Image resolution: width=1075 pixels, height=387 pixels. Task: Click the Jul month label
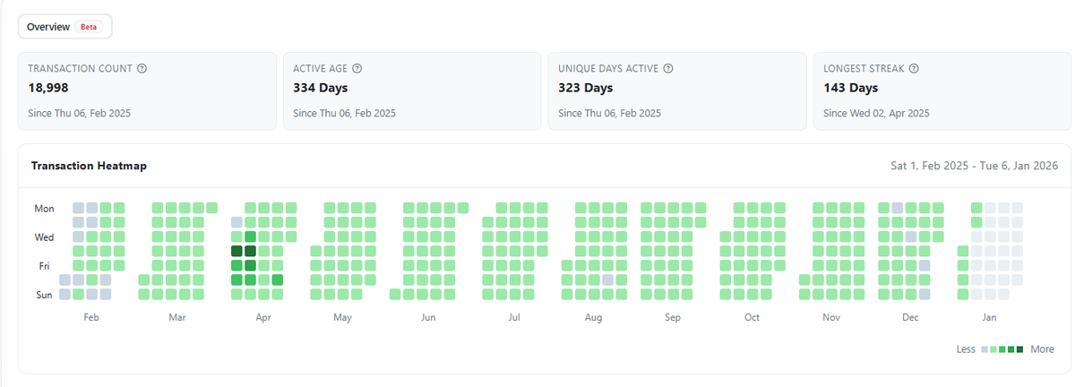pos(514,317)
